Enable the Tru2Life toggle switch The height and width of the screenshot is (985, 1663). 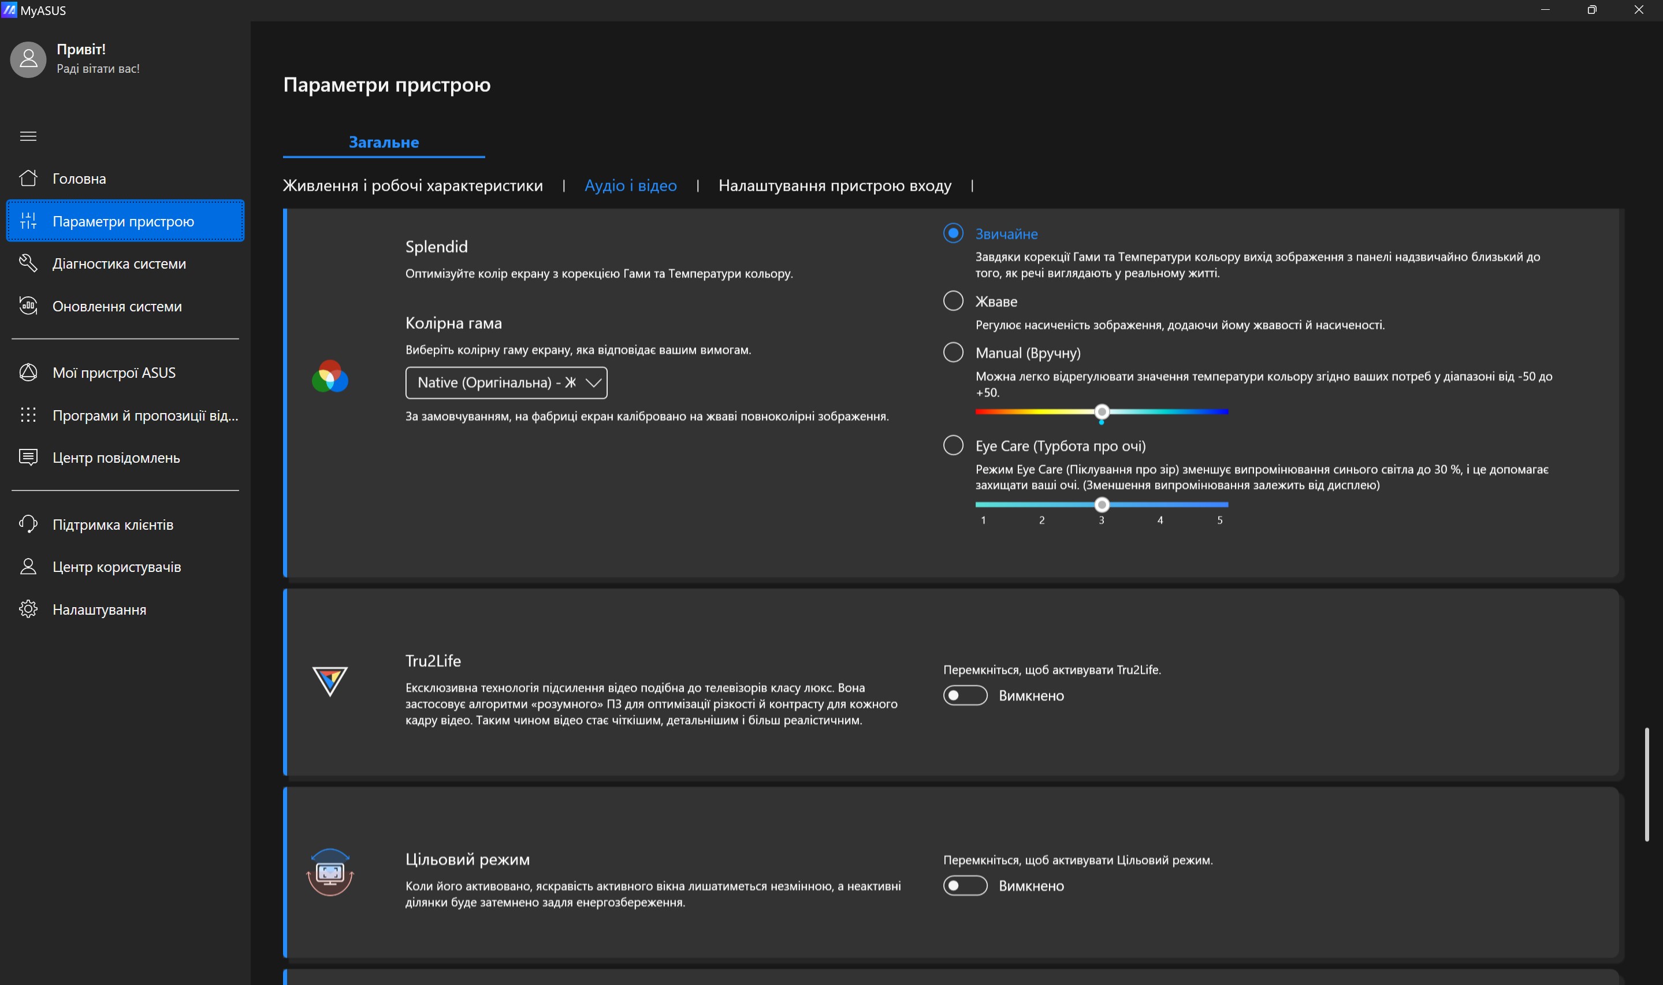pyautogui.click(x=965, y=695)
